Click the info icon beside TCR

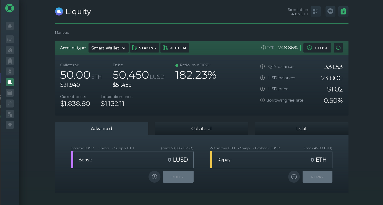tap(263, 48)
